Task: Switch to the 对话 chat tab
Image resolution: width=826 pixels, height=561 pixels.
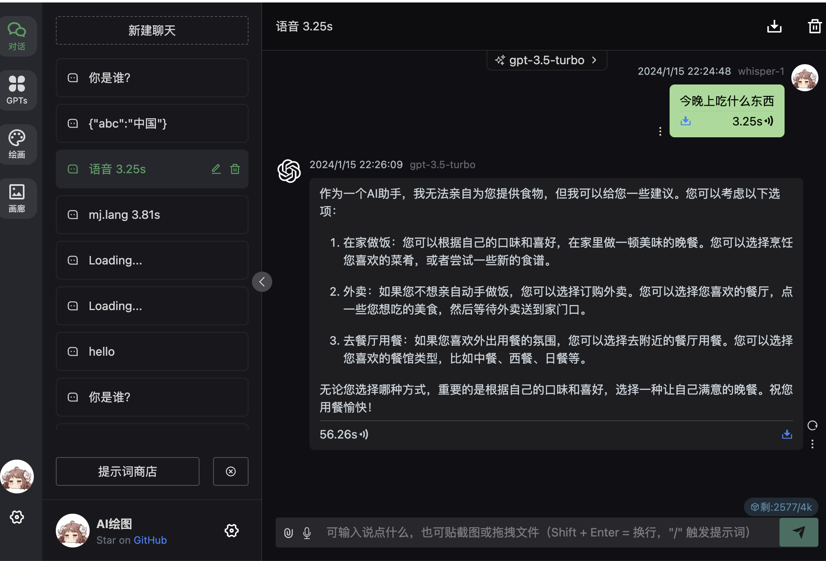Action: click(x=17, y=36)
